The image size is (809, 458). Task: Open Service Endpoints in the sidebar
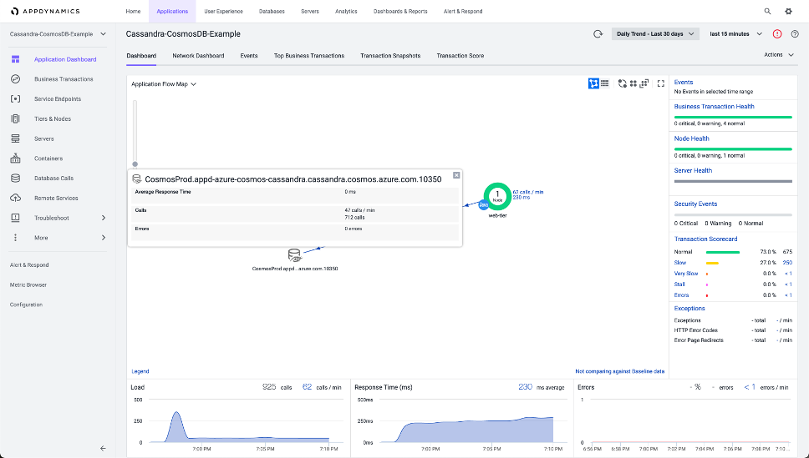click(x=58, y=99)
